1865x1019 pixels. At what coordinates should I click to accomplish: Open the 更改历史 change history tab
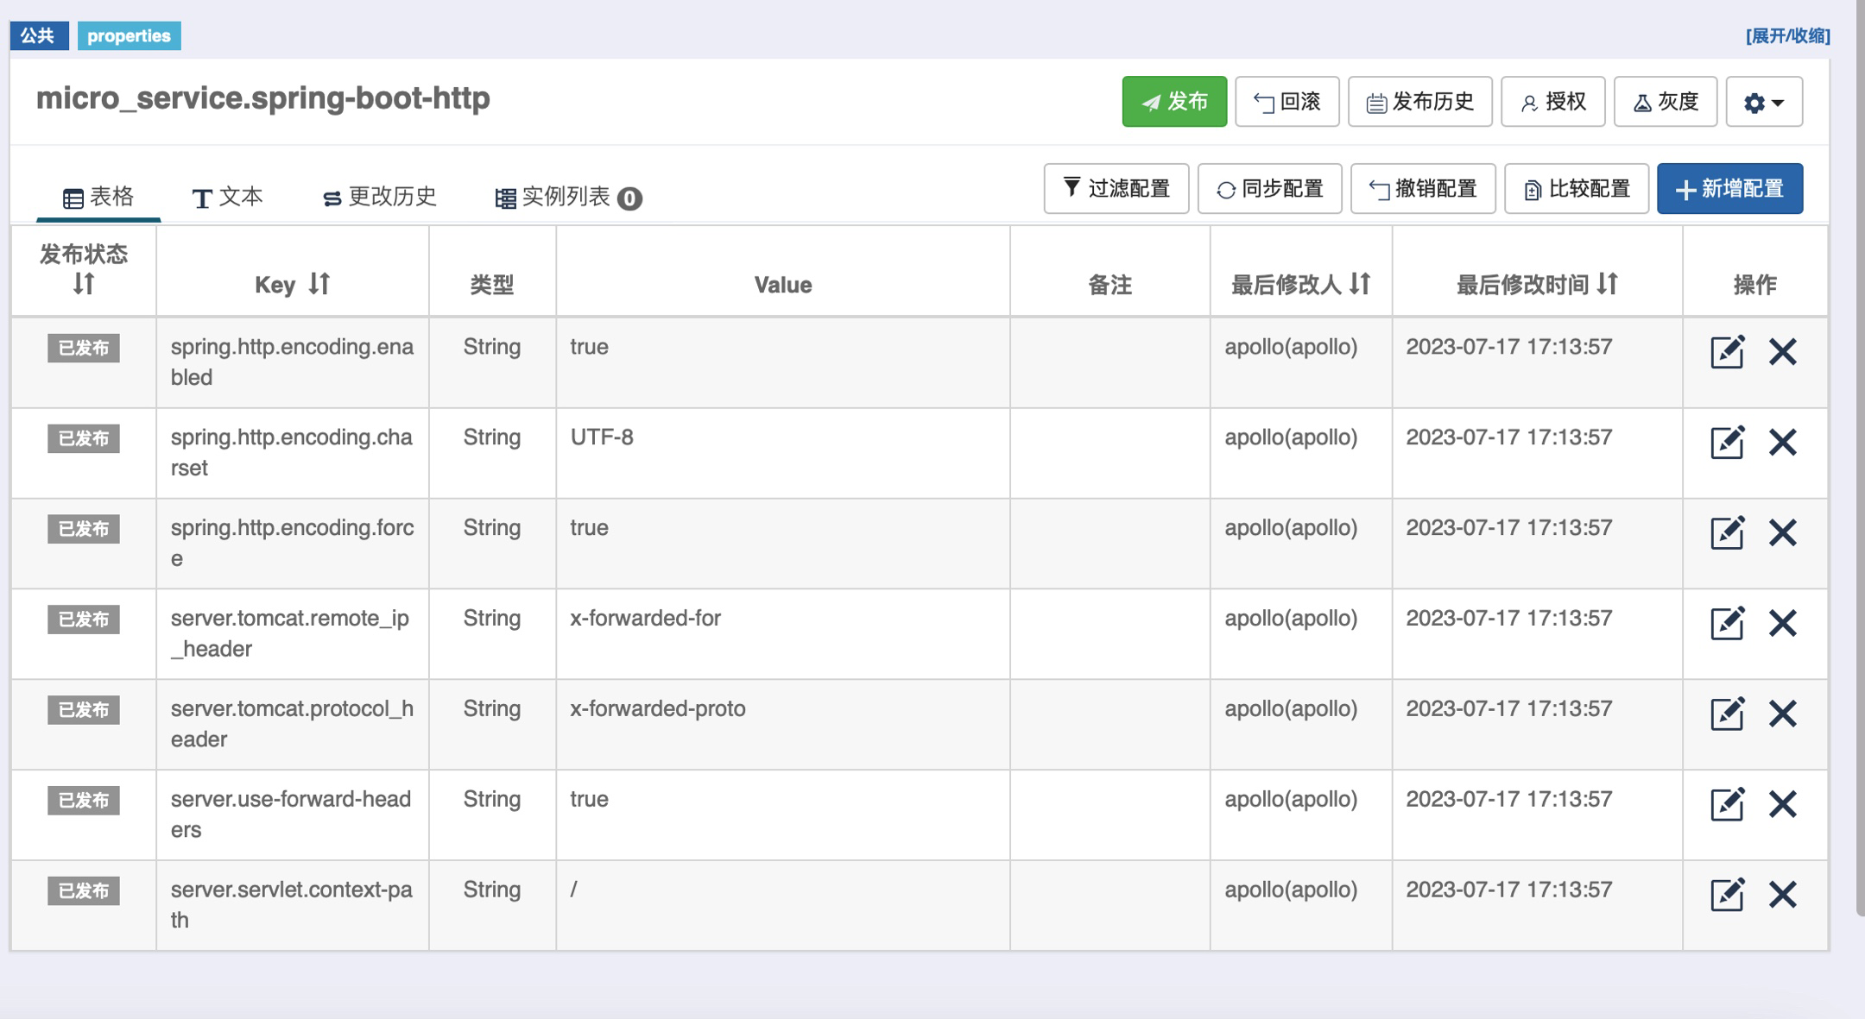(x=380, y=198)
